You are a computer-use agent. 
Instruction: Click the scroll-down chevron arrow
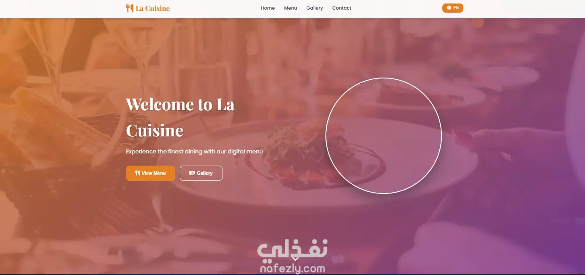[x=295, y=258]
